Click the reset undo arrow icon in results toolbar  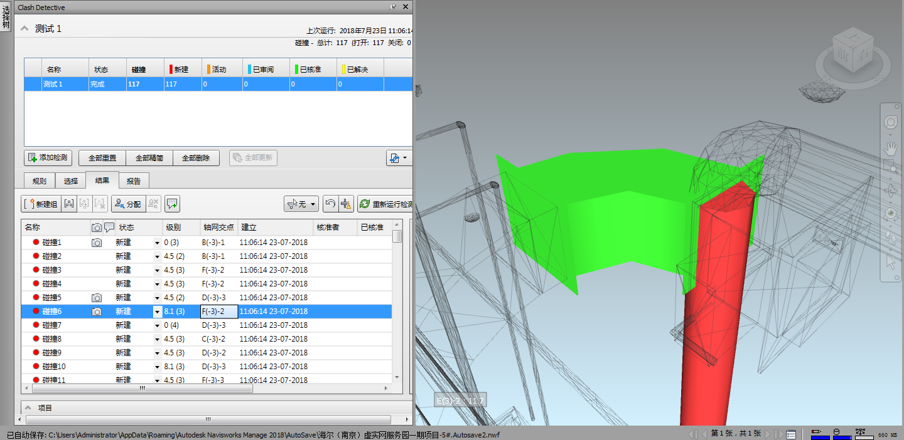coord(330,204)
